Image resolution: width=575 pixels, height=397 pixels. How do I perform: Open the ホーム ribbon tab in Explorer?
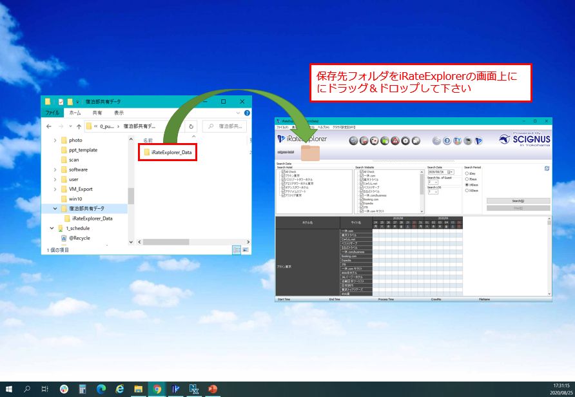click(75, 112)
